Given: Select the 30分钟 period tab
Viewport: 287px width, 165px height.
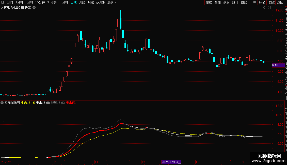Looking at the screenshot, I should click(x=52, y=2).
